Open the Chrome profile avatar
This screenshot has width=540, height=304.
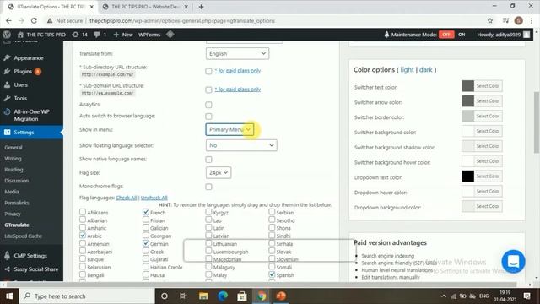518,20
